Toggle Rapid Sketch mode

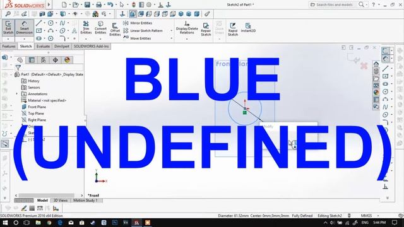coord(233,29)
